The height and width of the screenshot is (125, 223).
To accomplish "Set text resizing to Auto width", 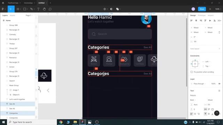I will [x=205, y=109].
